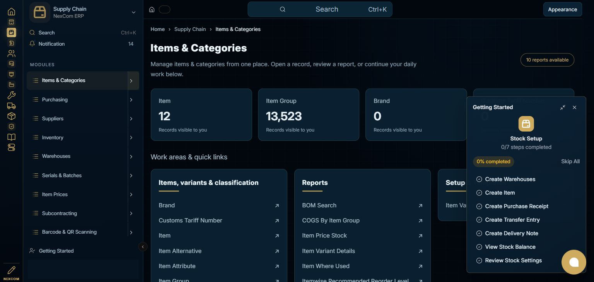
Task: Click the arrow icon beside BOM Search
Action: click(420, 206)
